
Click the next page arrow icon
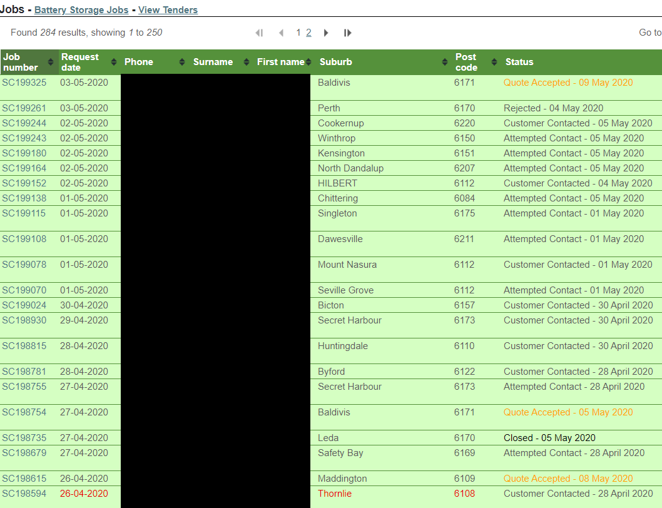(x=326, y=33)
